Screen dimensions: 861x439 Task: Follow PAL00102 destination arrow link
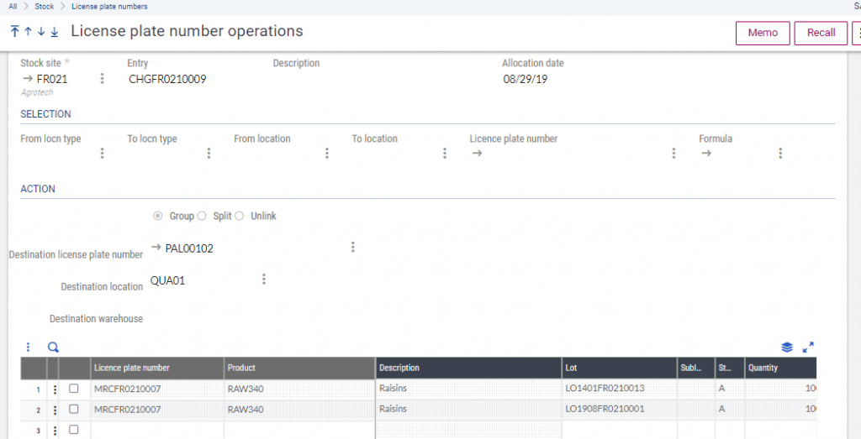tap(156, 248)
